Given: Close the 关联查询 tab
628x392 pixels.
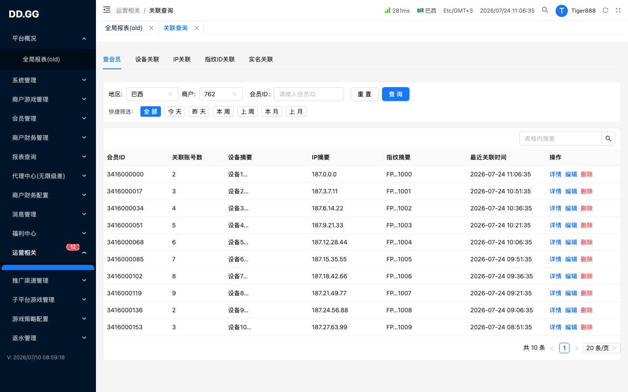Looking at the screenshot, I should (x=197, y=28).
